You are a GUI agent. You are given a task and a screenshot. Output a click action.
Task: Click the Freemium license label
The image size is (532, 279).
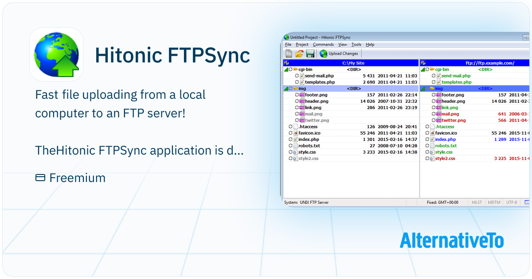[70, 178]
